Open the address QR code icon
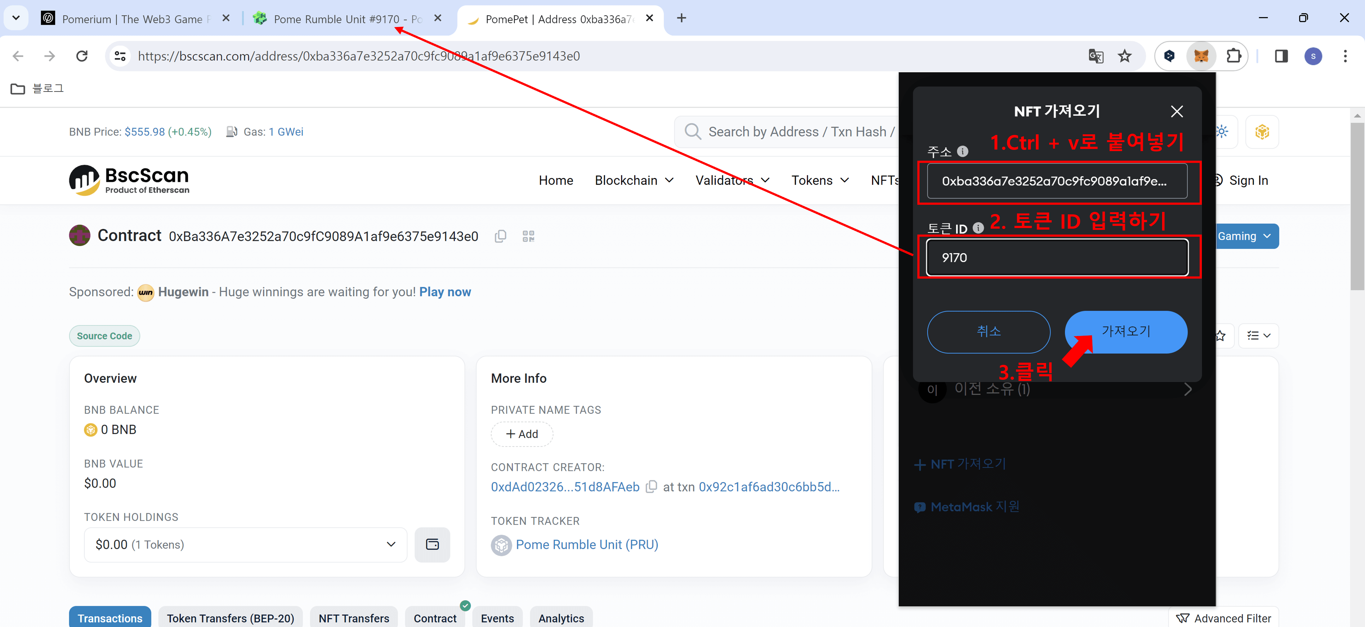1365x627 pixels. (528, 236)
